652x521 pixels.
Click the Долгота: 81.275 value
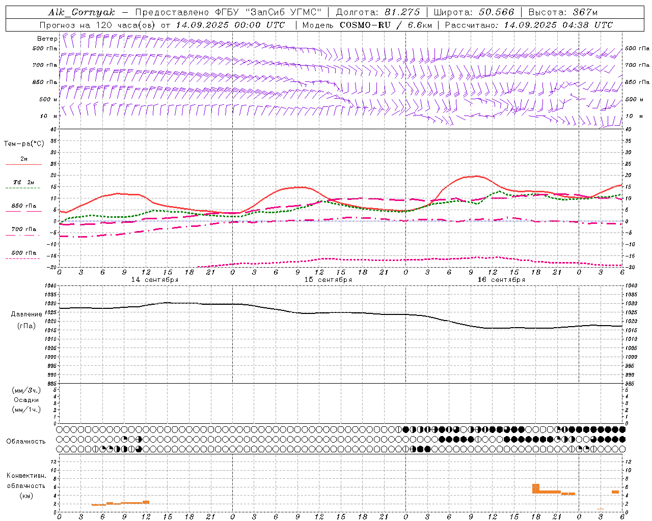pyautogui.click(x=378, y=12)
